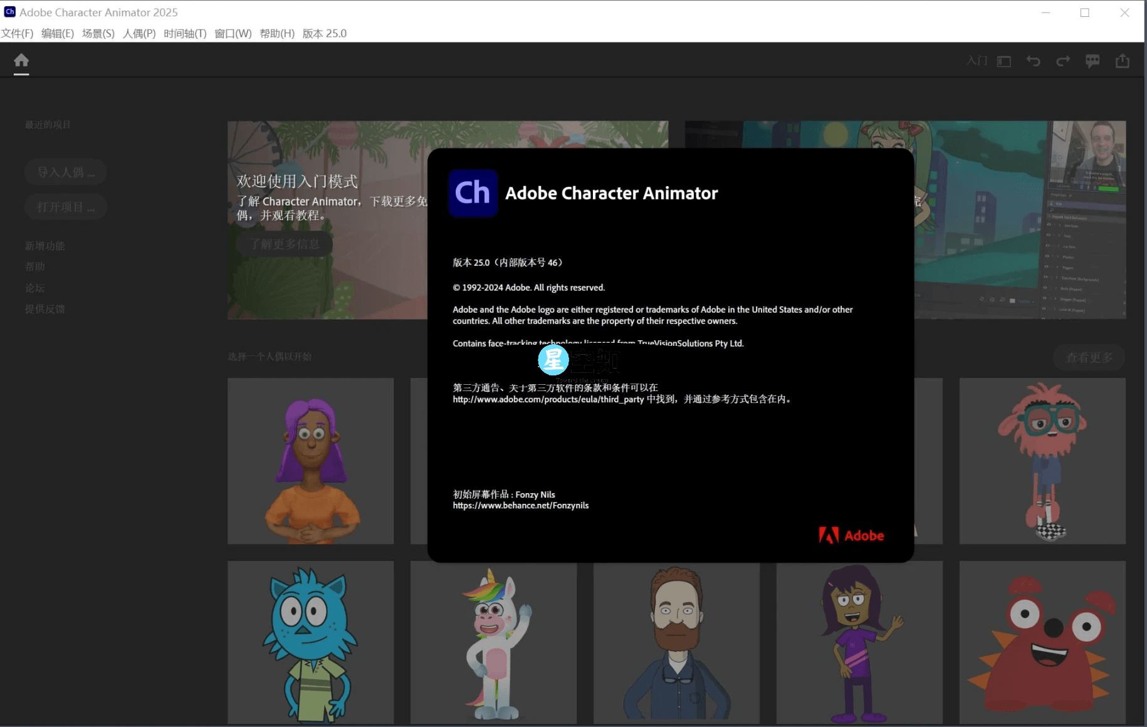The width and height of the screenshot is (1147, 727).
Task: Click the Adobe Character Animator app icon in titlebar
Action: (9, 12)
